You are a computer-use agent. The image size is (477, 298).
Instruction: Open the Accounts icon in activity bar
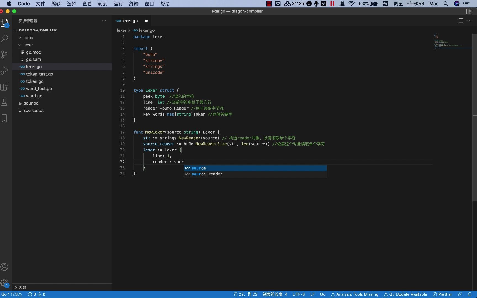tap(5, 267)
